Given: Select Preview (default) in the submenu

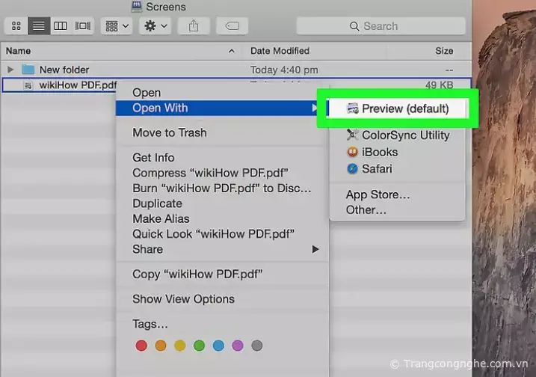Looking at the screenshot, I should coord(404,108).
